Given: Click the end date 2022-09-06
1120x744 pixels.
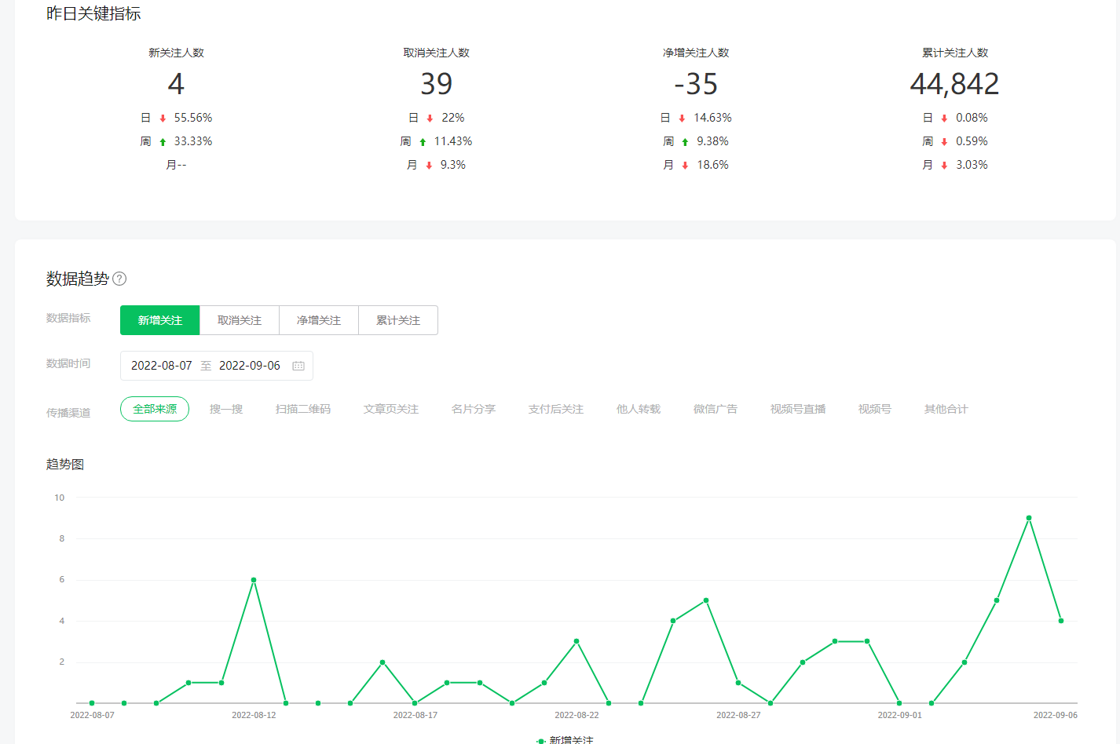Looking at the screenshot, I should (x=250, y=366).
